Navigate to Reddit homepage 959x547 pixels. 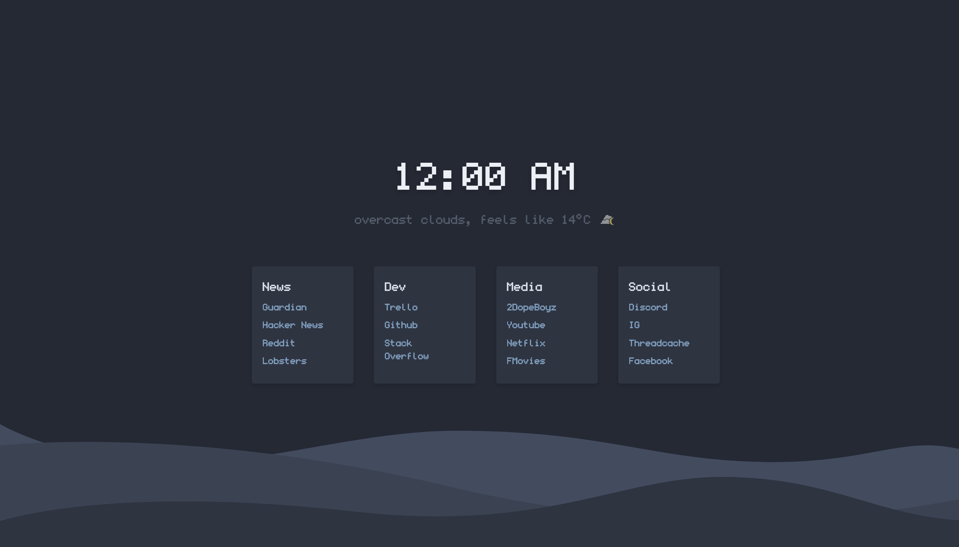278,343
